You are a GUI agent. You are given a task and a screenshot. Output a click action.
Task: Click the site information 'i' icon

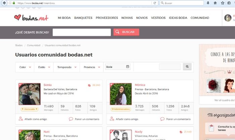(10, 3)
